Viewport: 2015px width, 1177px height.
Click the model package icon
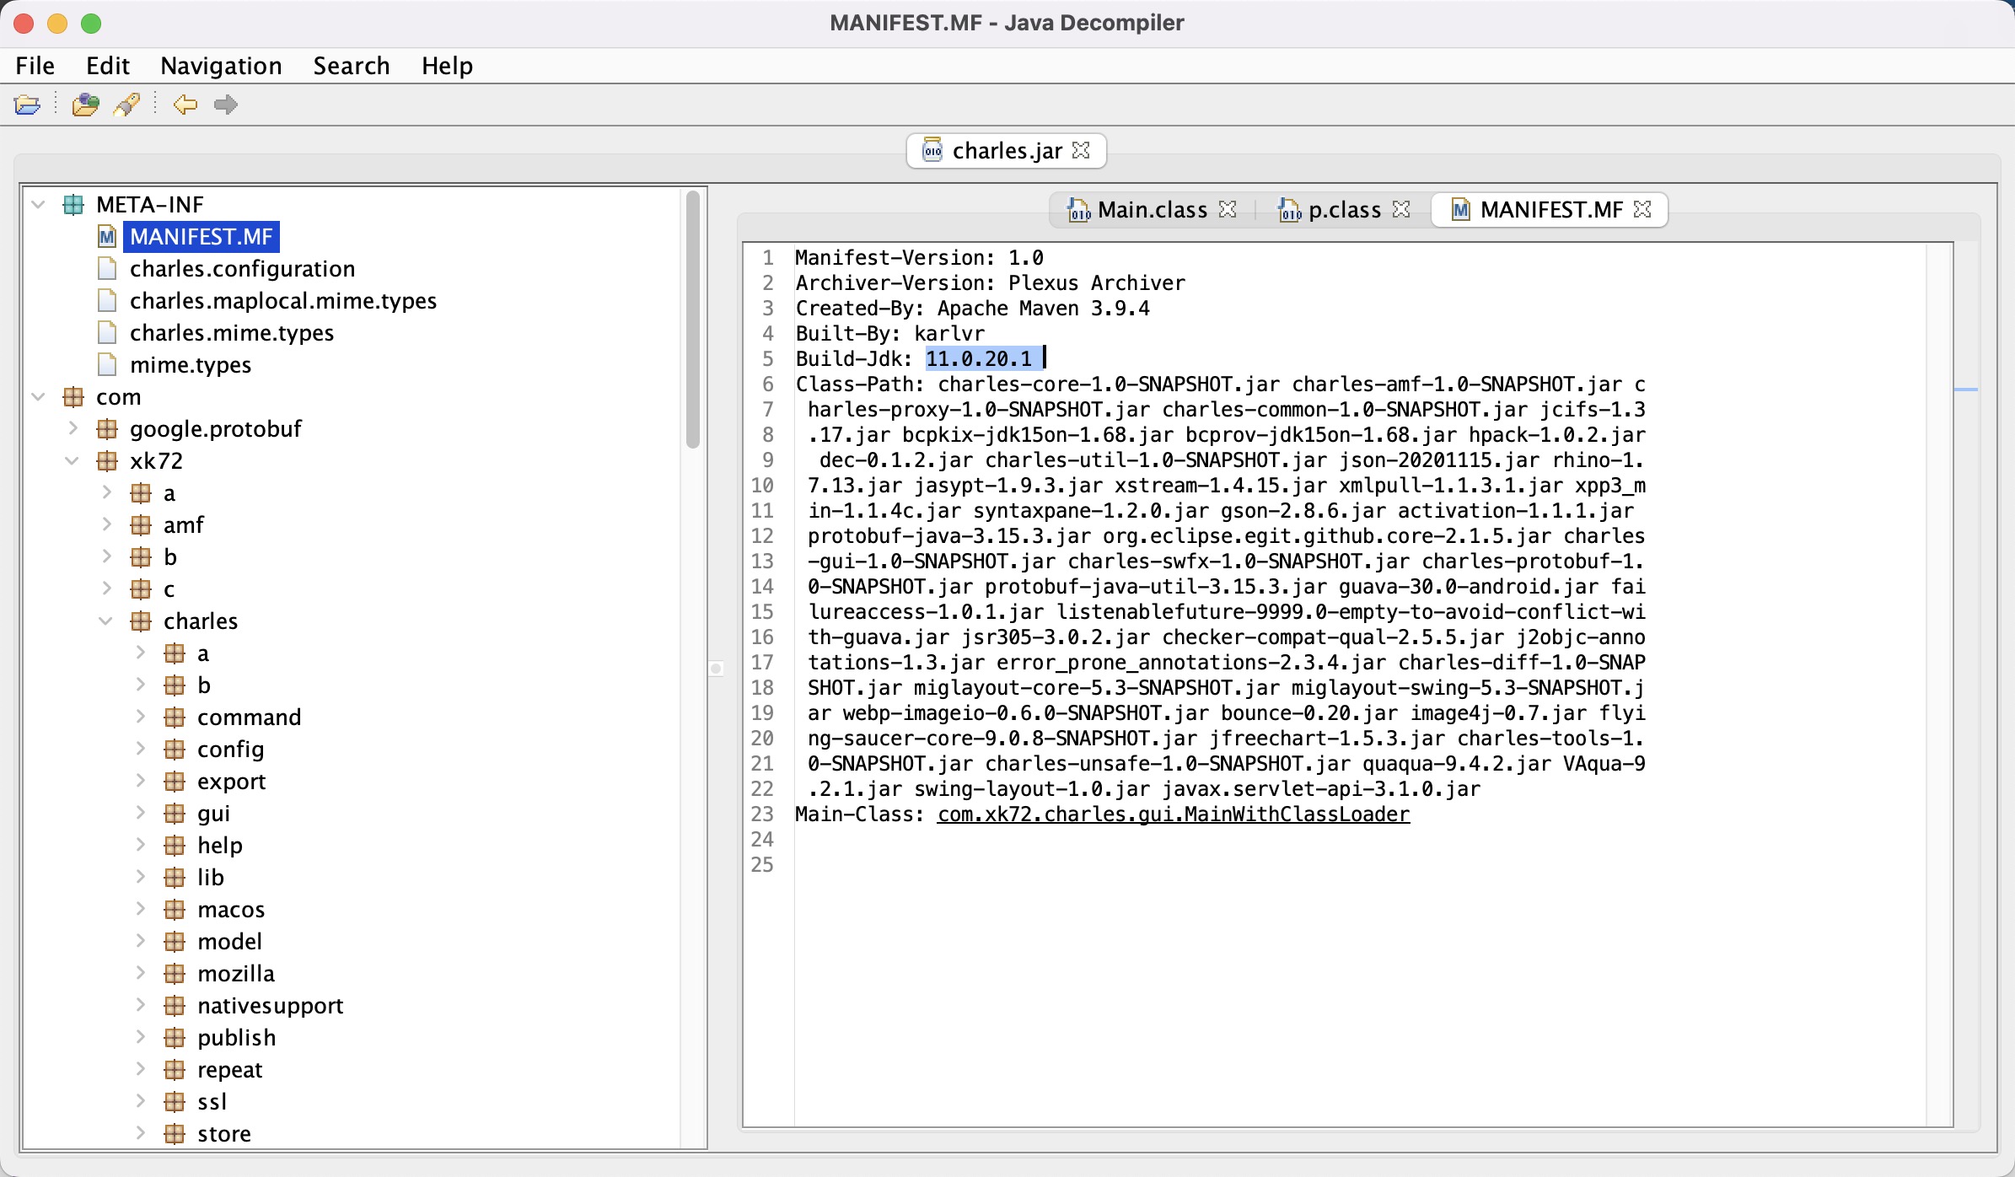click(175, 942)
